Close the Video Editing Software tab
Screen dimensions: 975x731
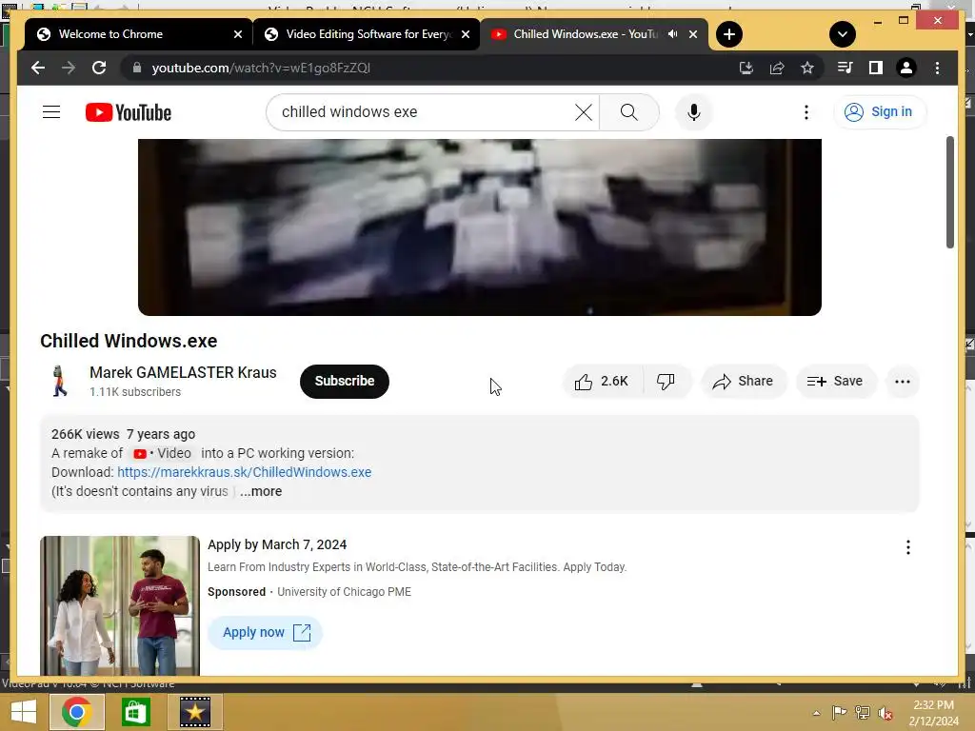pos(465,34)
